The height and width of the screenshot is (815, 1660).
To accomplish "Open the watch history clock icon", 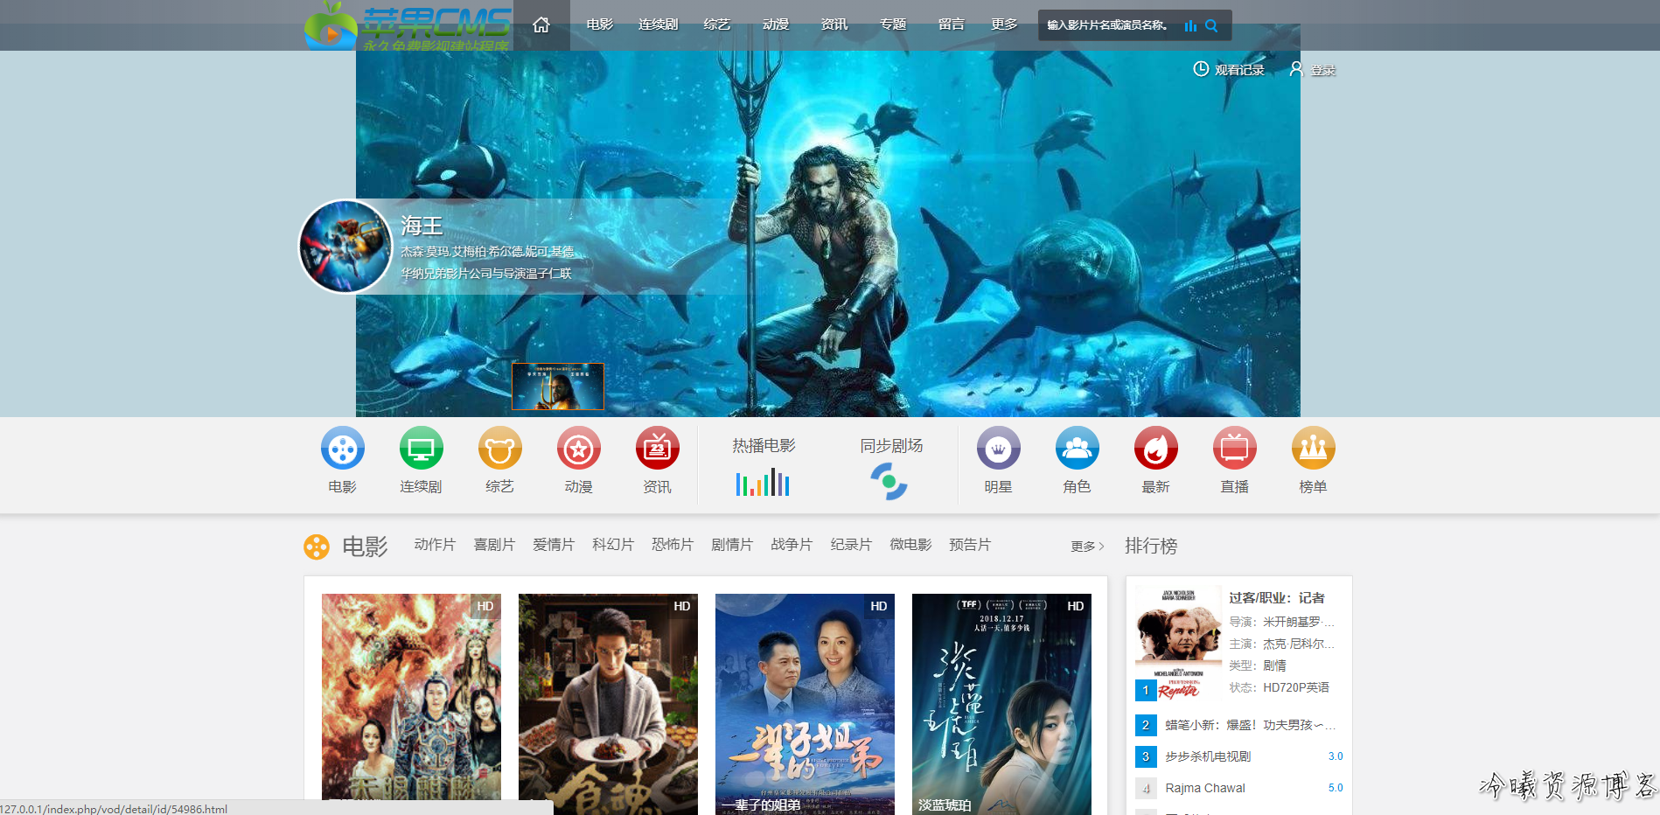I will coord(1201,69).
